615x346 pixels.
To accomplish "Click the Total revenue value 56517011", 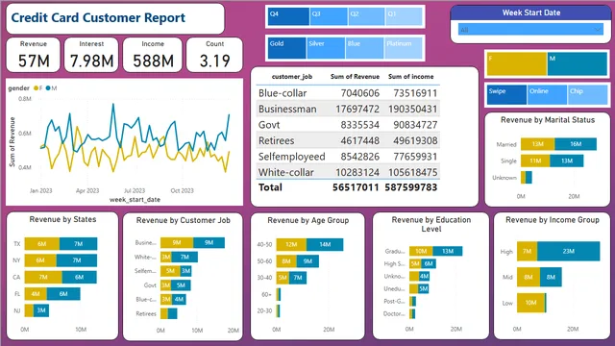I will point(356,187).
